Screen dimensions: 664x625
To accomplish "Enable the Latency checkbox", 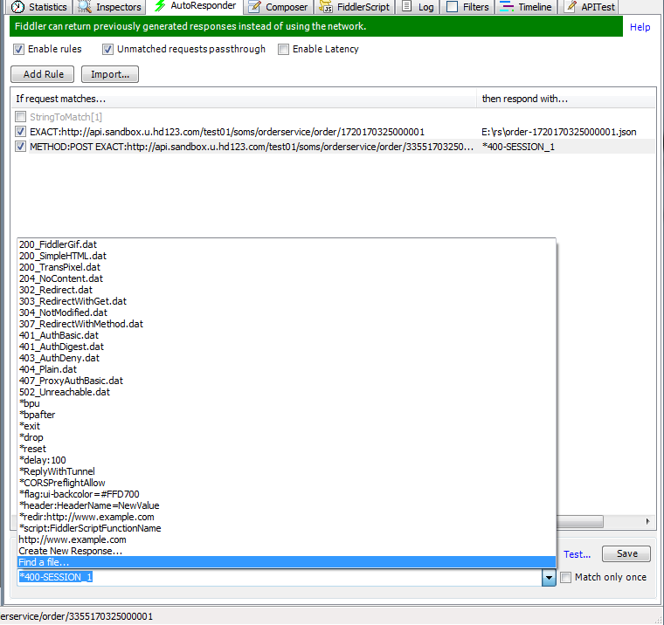I will click(x=283, y=49).
